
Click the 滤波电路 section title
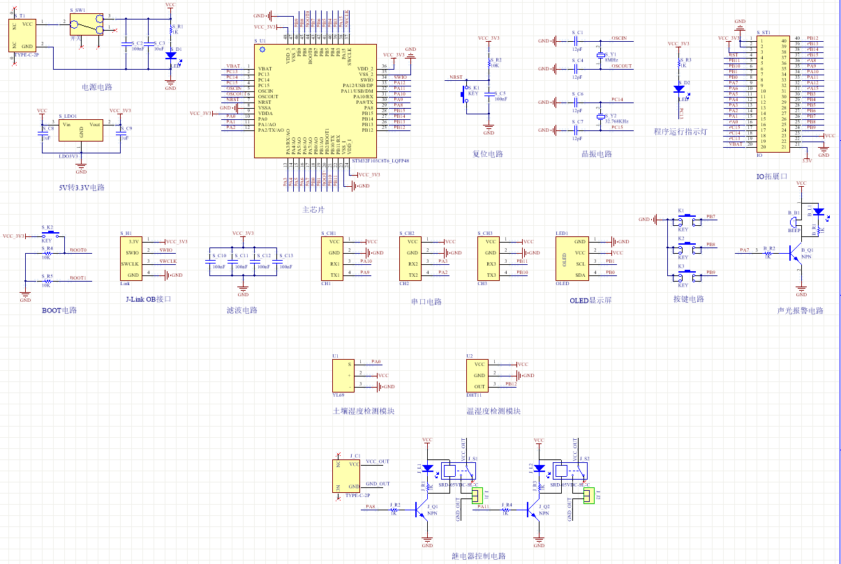[x=242, y=310]
